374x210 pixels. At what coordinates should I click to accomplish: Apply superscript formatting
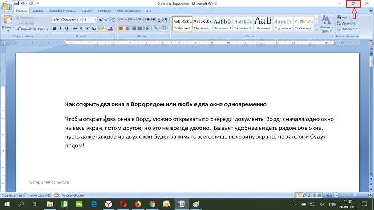(88, 28)
